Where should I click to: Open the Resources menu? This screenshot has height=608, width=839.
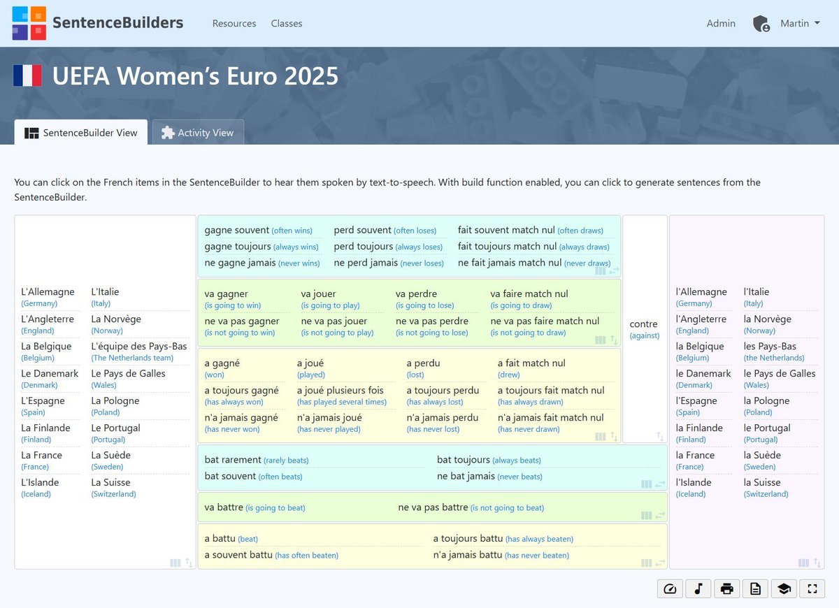[x=234, y=23]
